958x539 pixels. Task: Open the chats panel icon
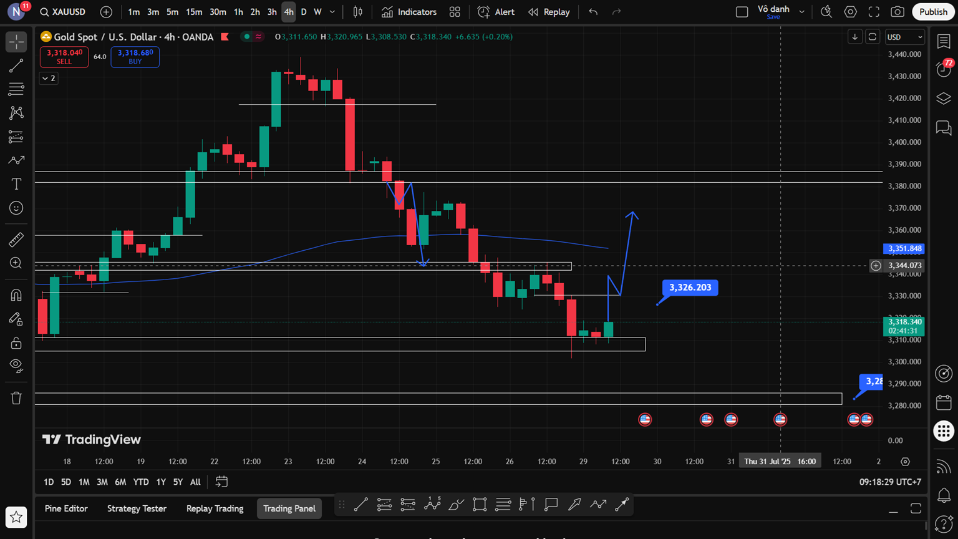click(944, 128)
